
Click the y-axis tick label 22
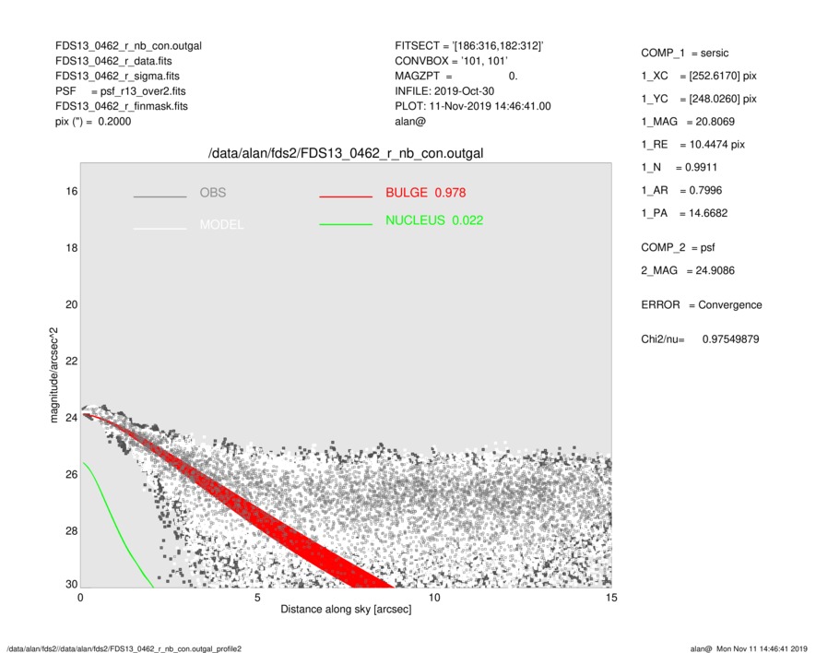click(x=72, y=361)
